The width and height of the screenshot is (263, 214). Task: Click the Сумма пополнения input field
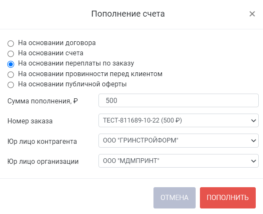[179, 100]
